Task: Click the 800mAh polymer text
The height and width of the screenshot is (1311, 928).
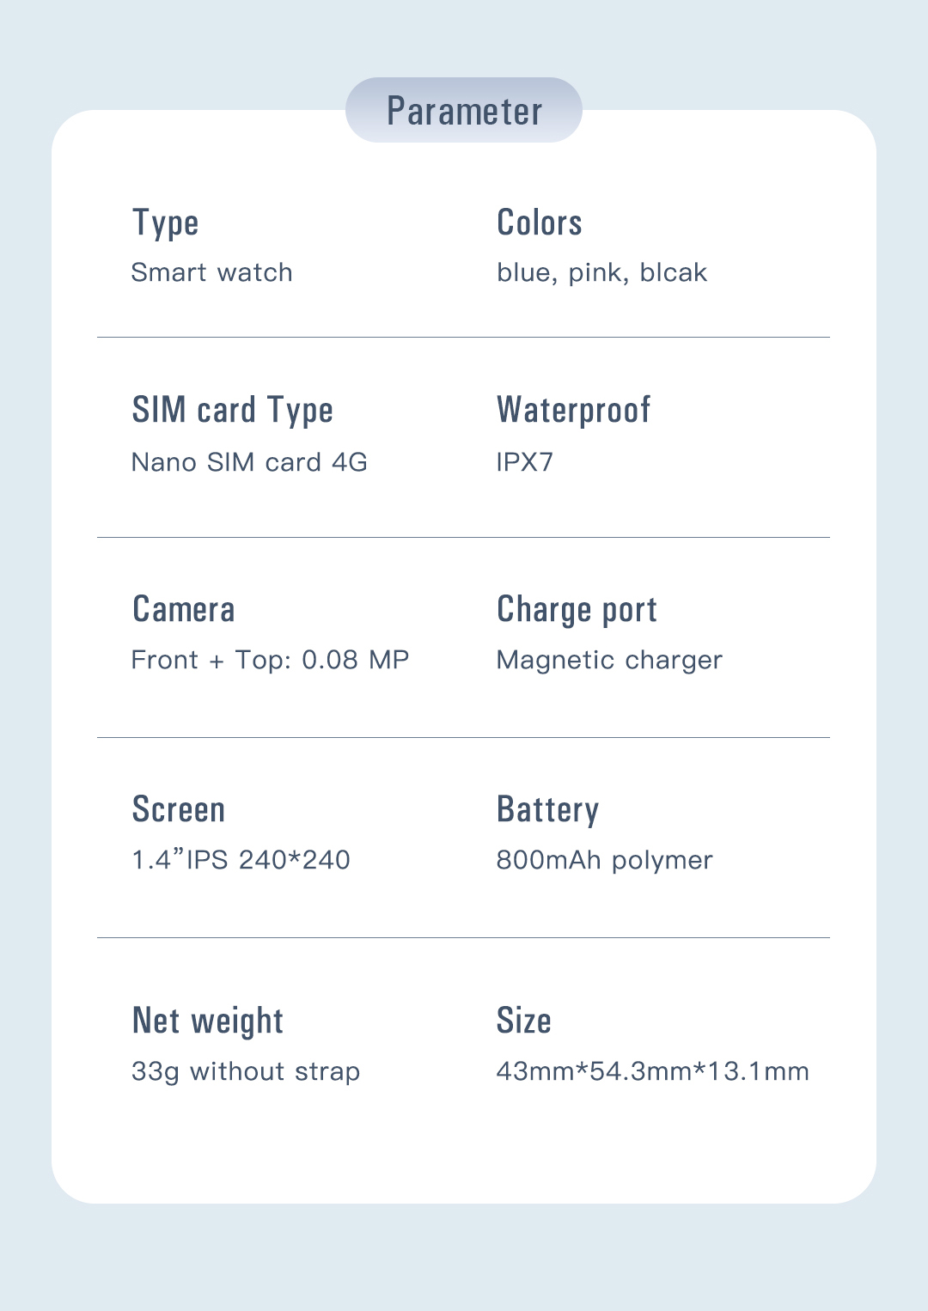Action: [604, 860]
